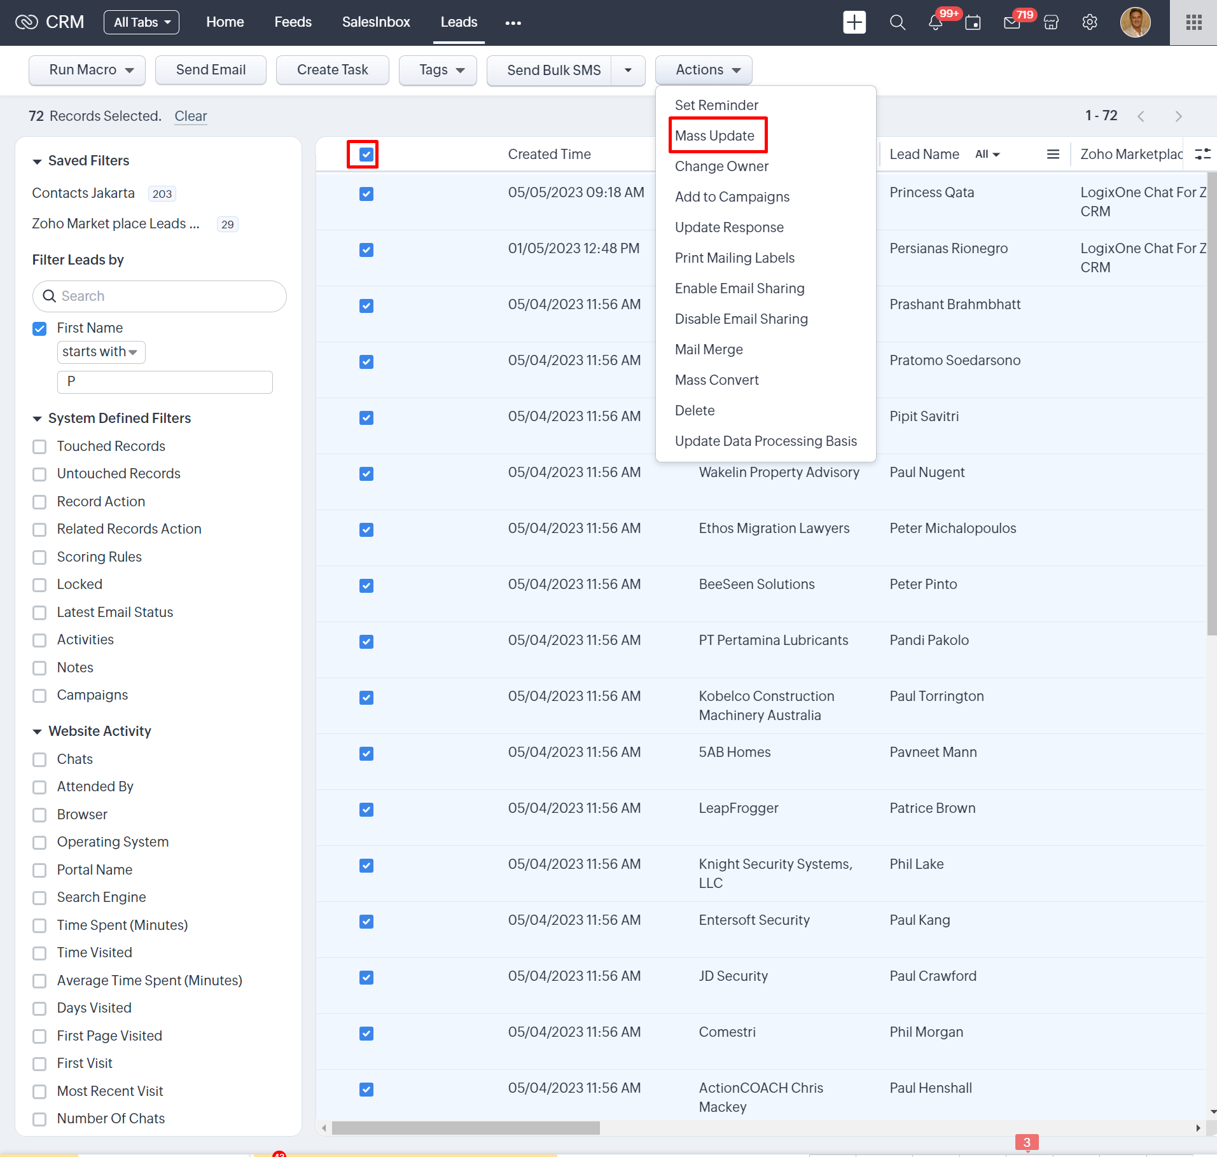Viewport: 1217px width, 1157px height.
Task: Click the filter search input field
Action: (x=159, y=296)
